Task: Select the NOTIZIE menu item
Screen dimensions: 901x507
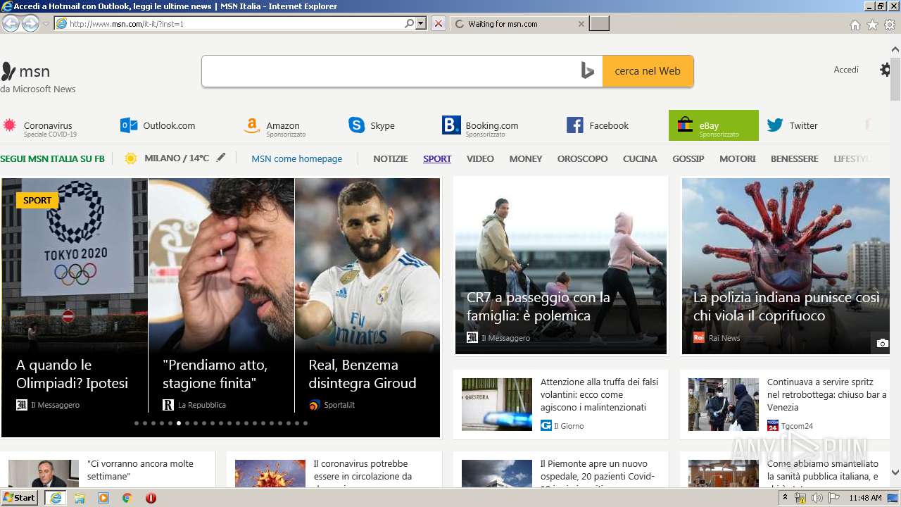Action: click(391, 159)
